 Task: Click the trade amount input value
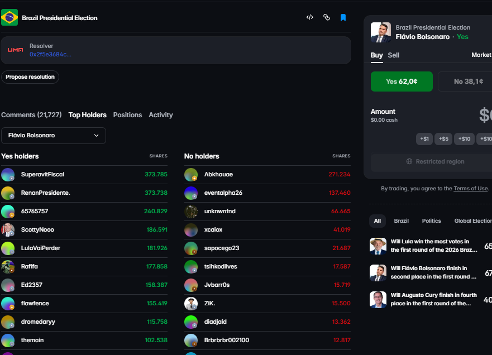click(485, 115)
